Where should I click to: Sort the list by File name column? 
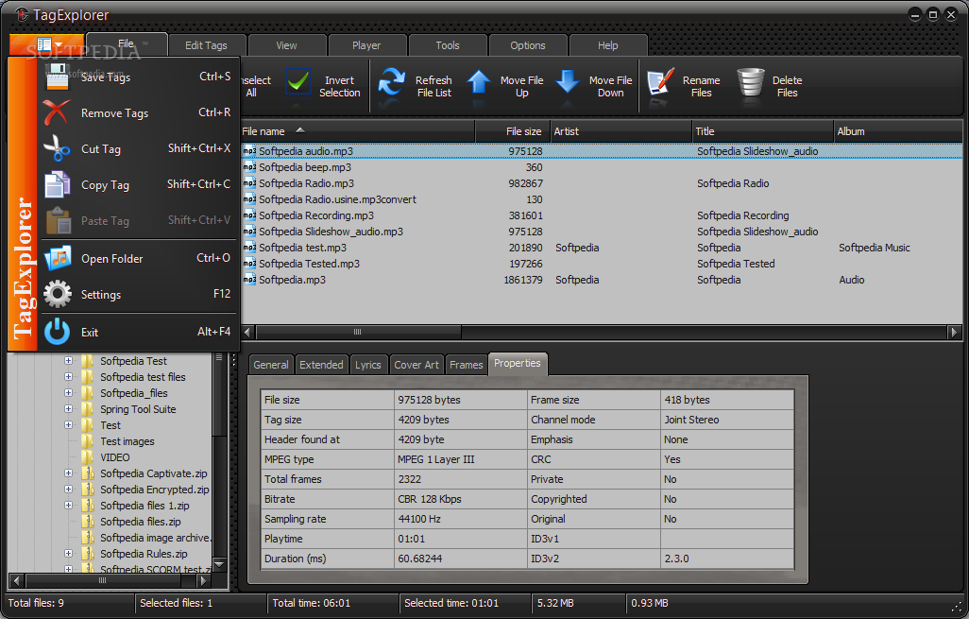tap(358, 131)
